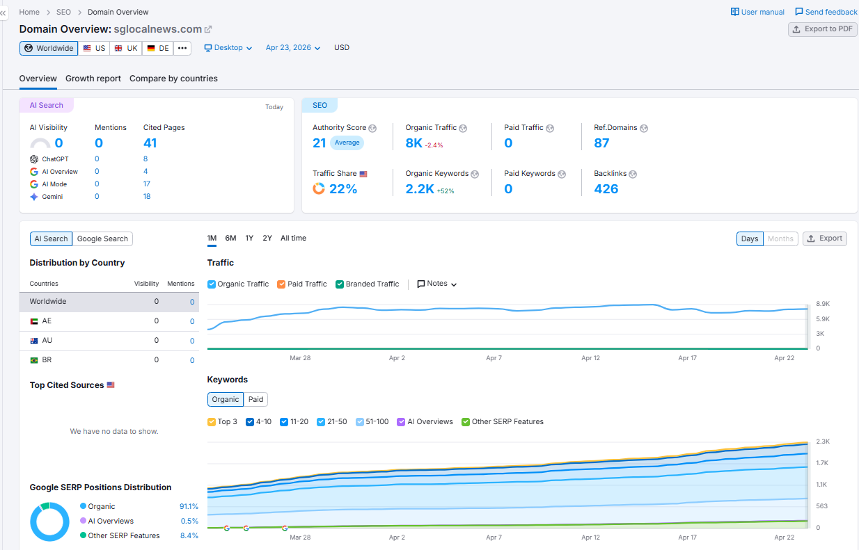Click the info icon next to Backlinks
Image resolution: width=859 pixels, height=550 pixels.
pos(633,174)
